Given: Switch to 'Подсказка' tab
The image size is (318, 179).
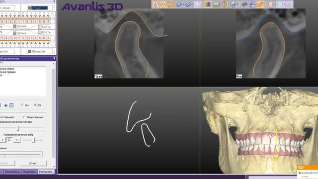Looking at the screenshot, I should (29, 172).
